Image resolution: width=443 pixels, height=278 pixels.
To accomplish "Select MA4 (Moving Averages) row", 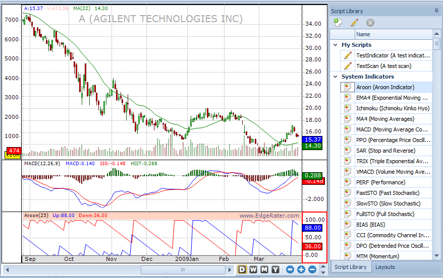I will coord(386,119).
